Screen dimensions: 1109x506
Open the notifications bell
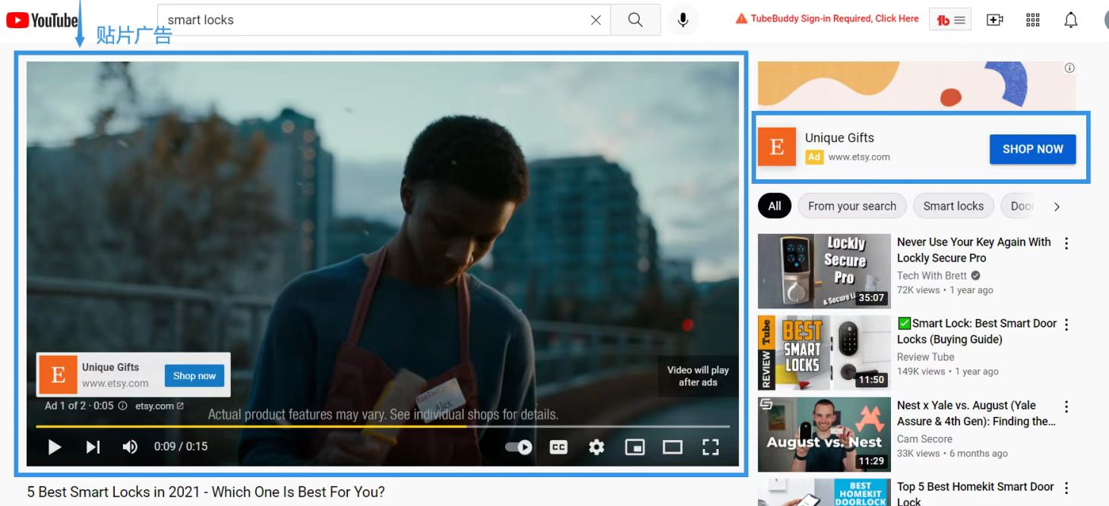[1071, 21]
